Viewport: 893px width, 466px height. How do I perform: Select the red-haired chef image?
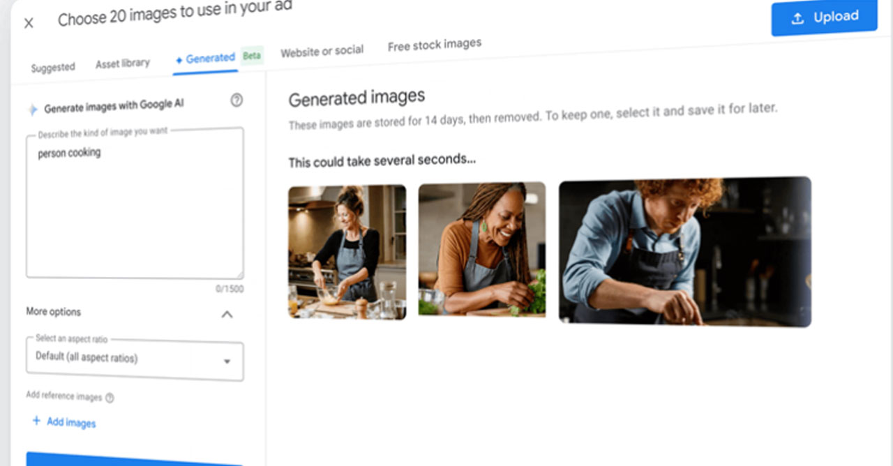[685, 251]
